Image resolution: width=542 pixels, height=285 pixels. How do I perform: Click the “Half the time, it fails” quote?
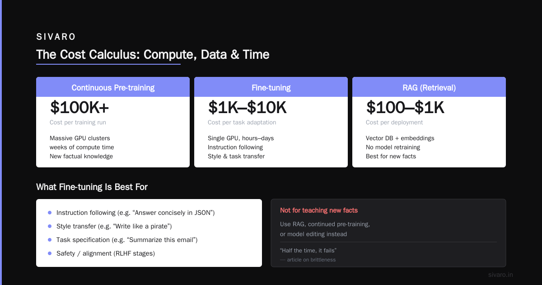point(308,250)
